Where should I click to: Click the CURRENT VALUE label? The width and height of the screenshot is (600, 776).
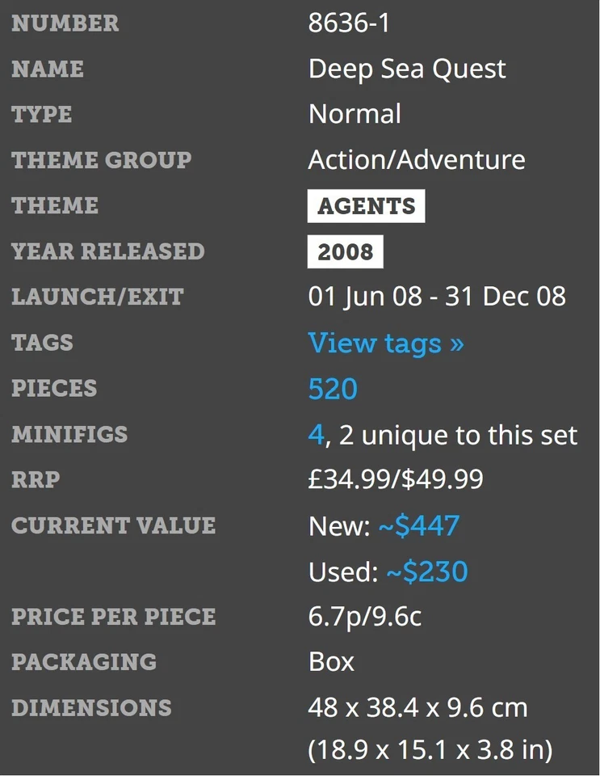[x=114, y=525]
